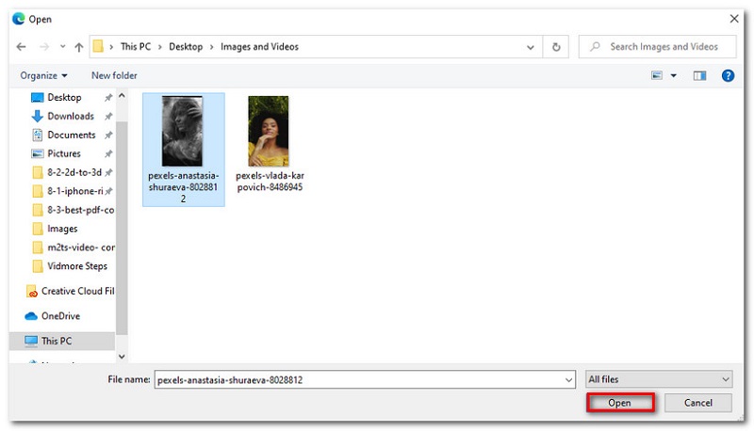The image size is (754, 431).
Task: Click New folder in the toolbar
Action: (114, 75)
